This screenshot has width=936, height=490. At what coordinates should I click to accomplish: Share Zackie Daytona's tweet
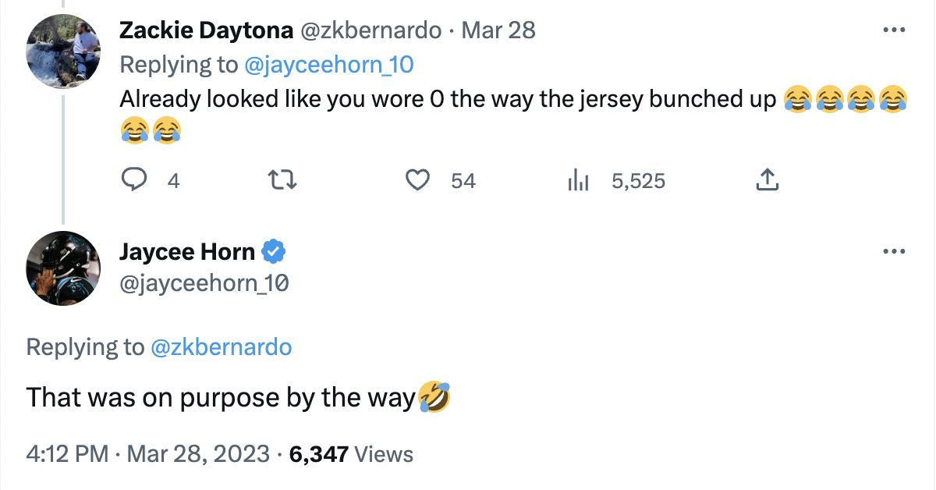pos(768,181)
